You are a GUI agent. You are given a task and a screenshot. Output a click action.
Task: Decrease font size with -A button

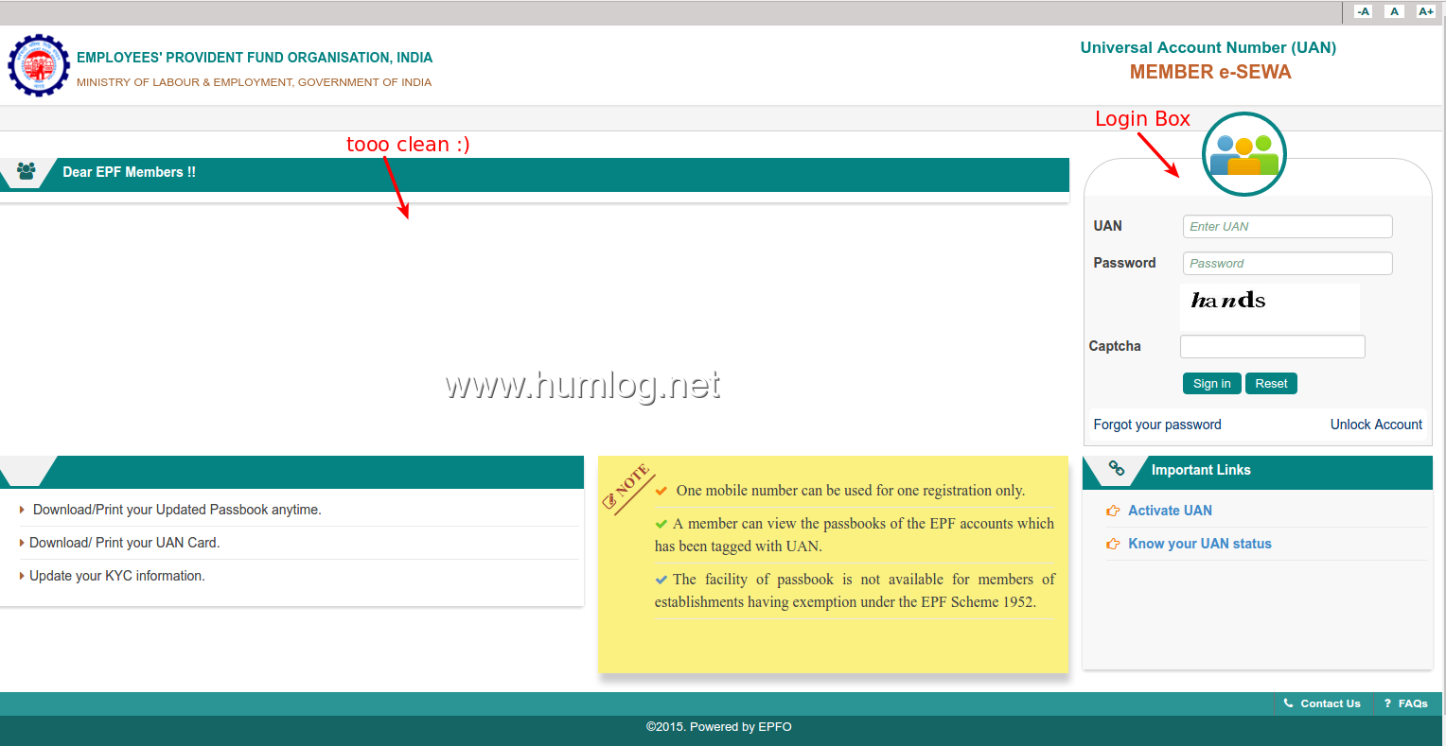pyautogui.click(x=1363, y=11)
